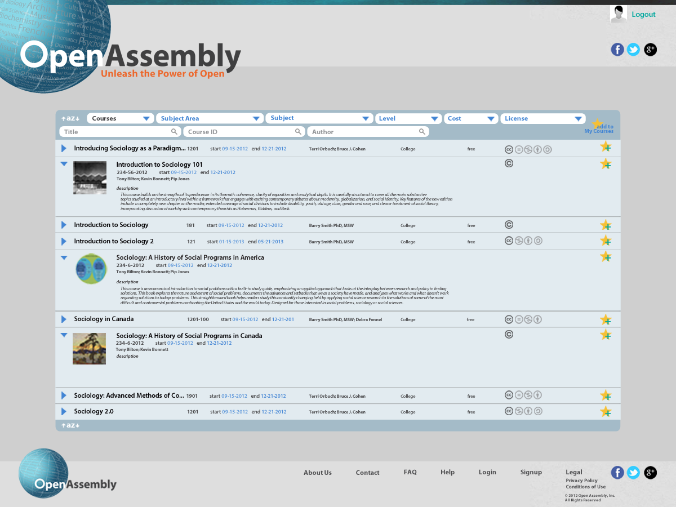
Task: Toggle the alphabetical sort arrows at the bottom
Action: (x=70, y=426)
